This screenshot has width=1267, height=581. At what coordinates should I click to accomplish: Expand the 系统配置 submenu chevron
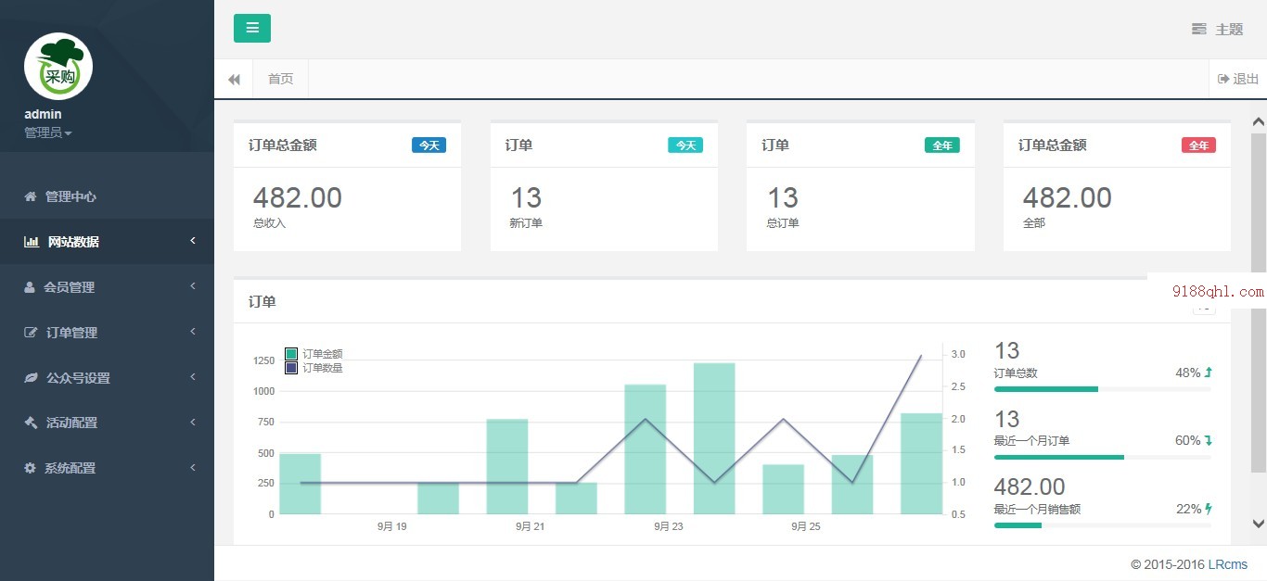click(x=193, y=467)
